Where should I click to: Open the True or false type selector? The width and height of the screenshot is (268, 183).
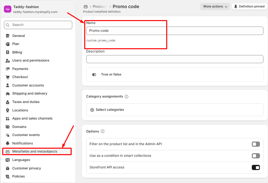tap(111, 74)
